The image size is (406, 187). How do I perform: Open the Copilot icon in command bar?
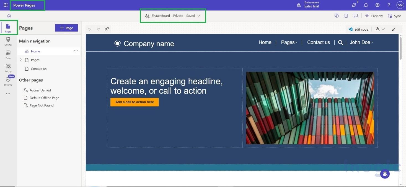[x=337, y=16]
